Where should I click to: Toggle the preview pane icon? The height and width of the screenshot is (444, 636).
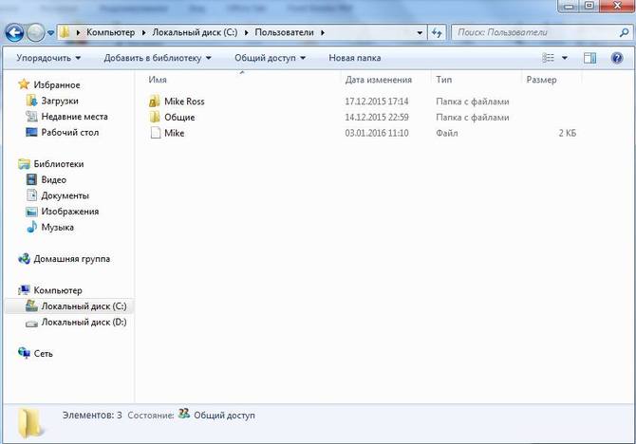589,58
